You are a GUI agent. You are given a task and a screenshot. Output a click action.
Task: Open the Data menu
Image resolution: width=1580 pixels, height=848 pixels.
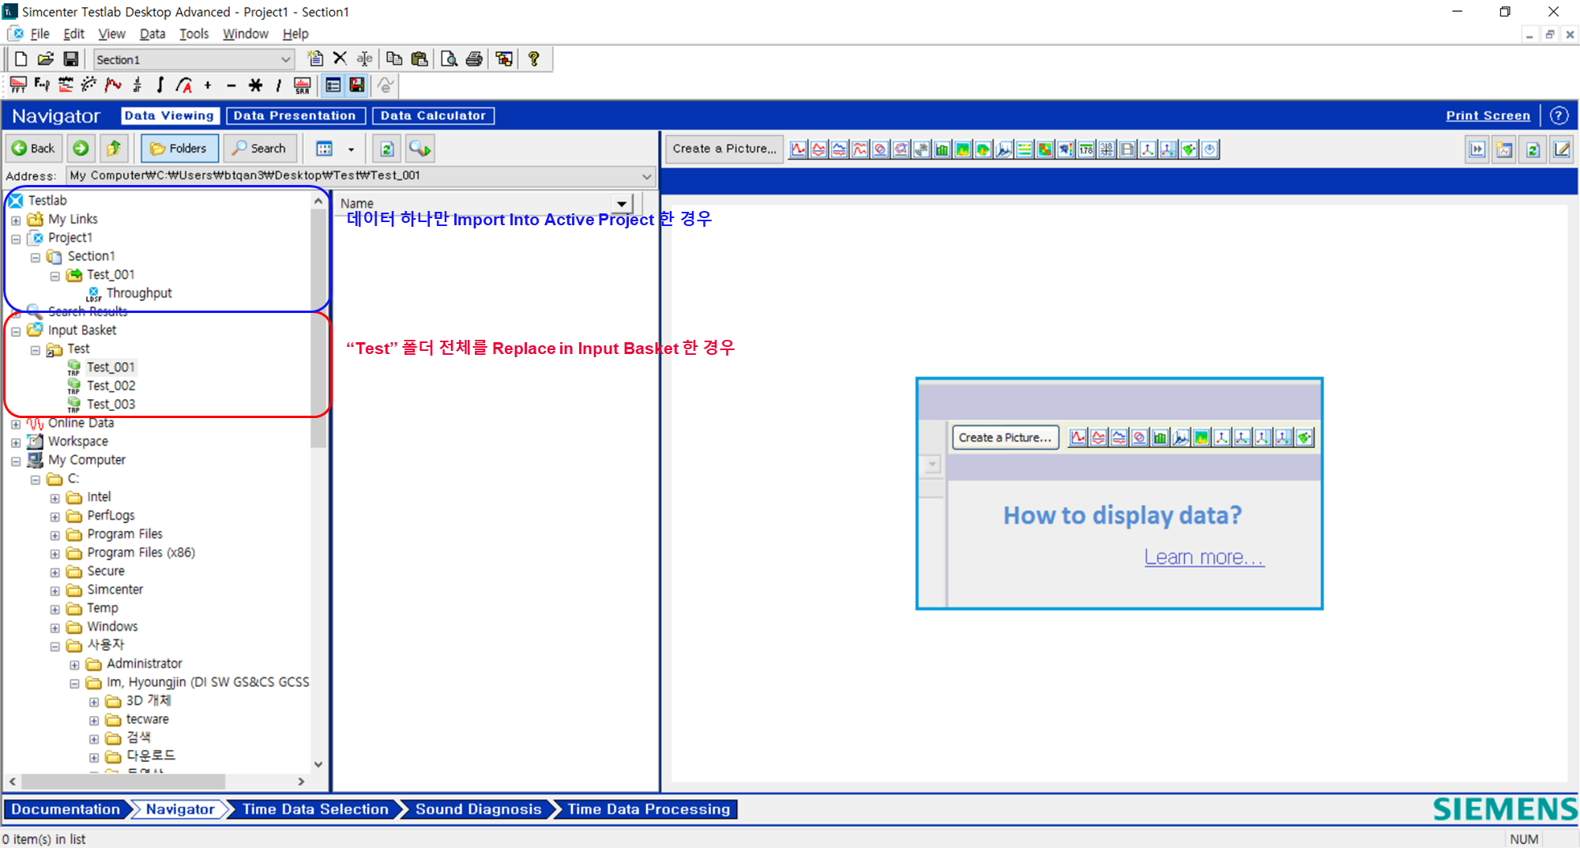pos(152,34)
